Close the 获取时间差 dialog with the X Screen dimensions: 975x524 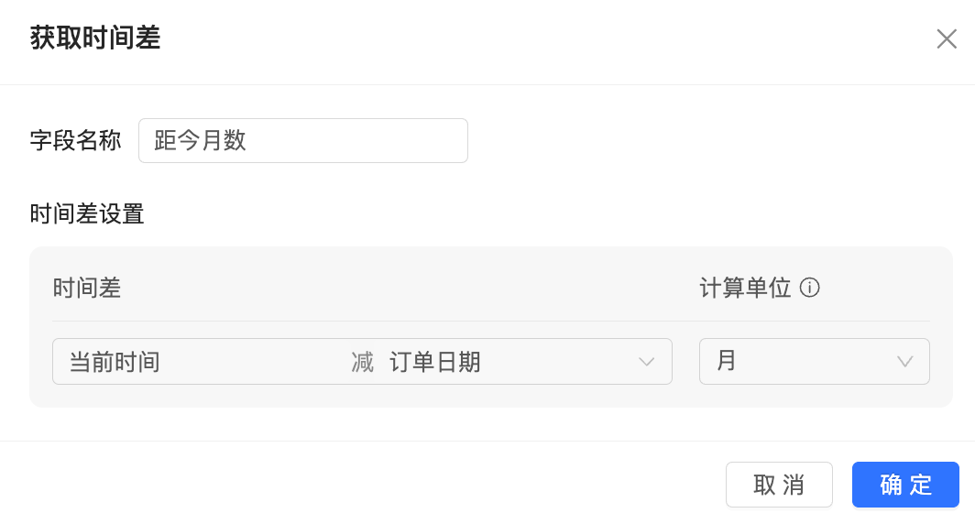(x=947, y=38)
